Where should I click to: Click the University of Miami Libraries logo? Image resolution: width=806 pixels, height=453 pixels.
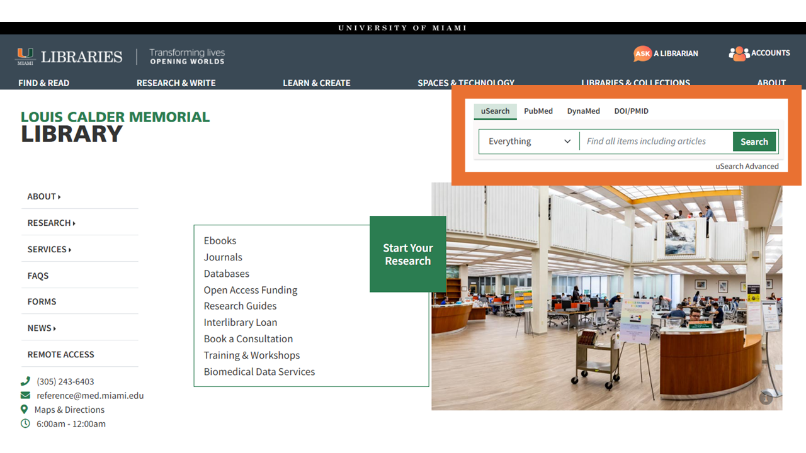coord(69,57)
